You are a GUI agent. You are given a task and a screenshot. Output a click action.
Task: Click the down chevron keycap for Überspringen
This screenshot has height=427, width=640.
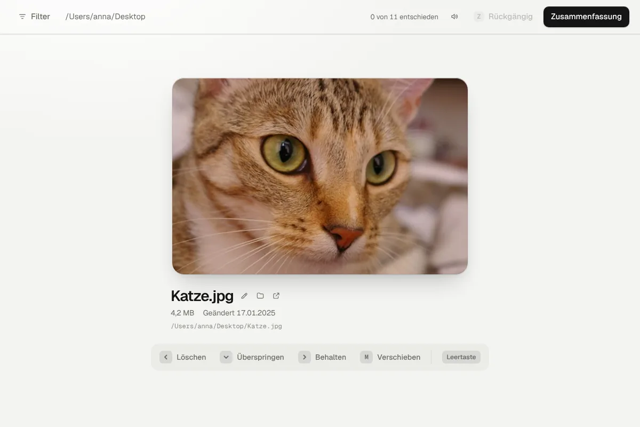(226, 357)
